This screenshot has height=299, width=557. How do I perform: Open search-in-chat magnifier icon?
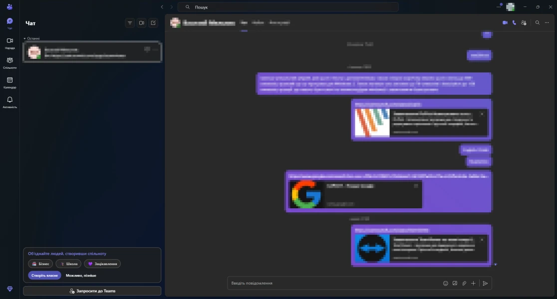(538, 22)
